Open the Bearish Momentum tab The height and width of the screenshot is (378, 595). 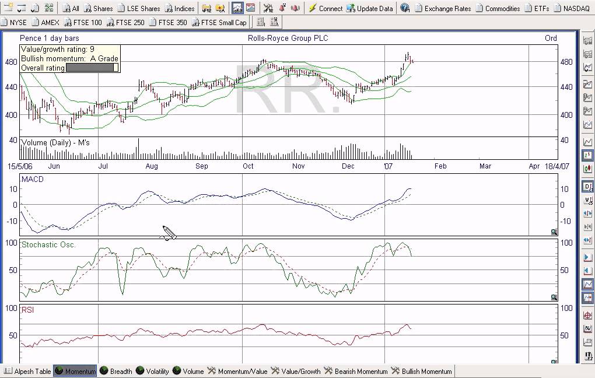[x=356, y=371]
